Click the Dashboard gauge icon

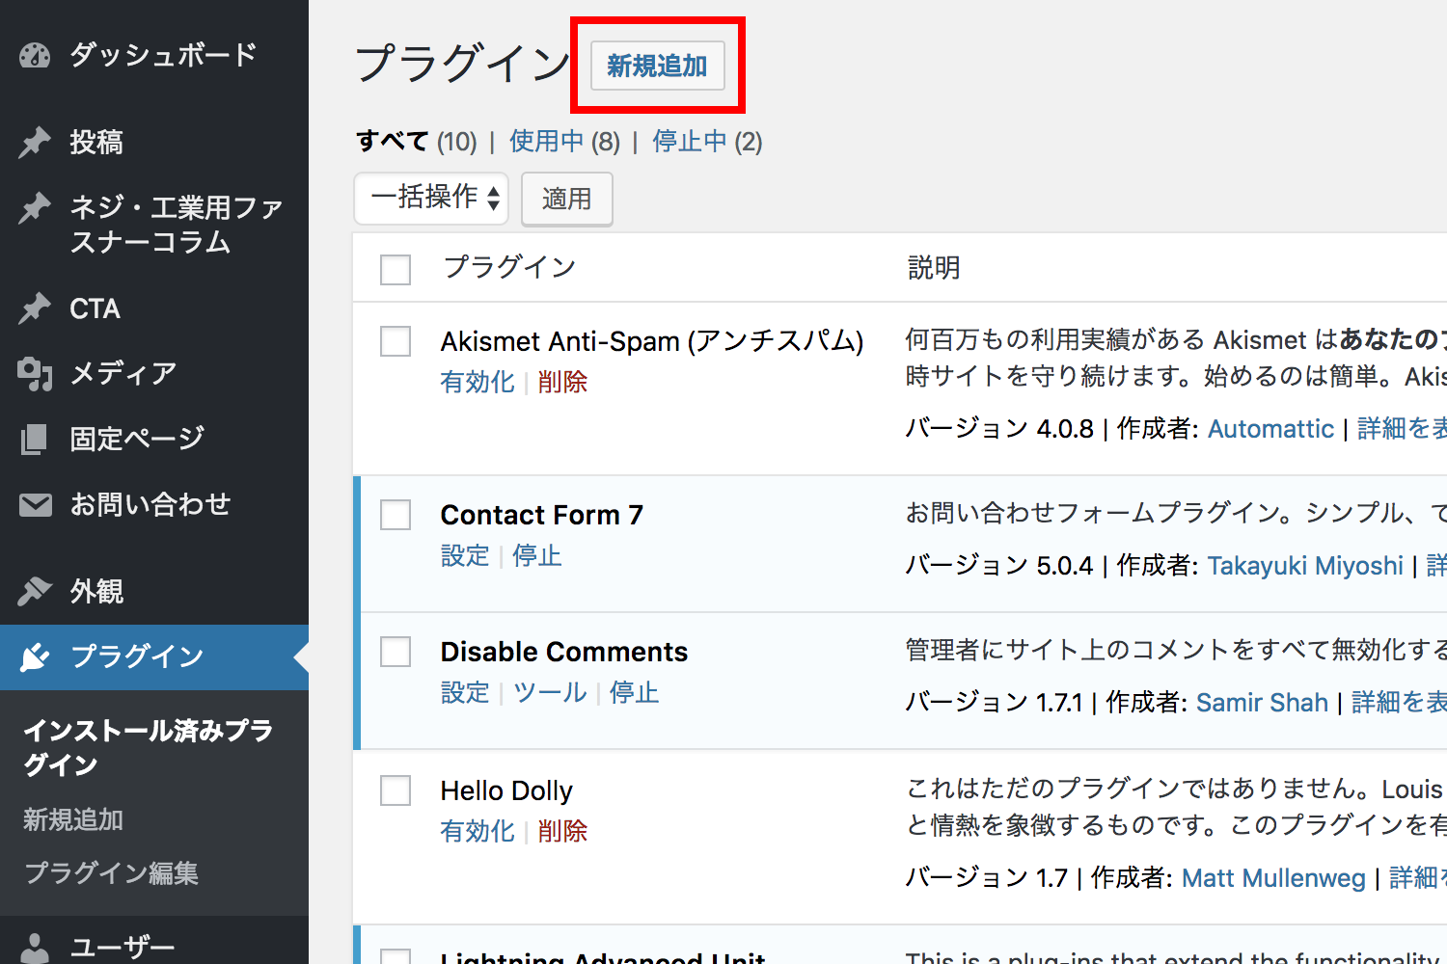click(x=35, y=56)
